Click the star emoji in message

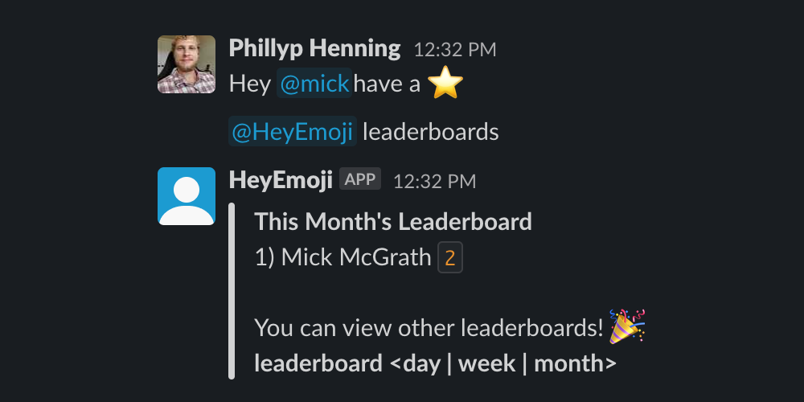[x=445, y=83]
